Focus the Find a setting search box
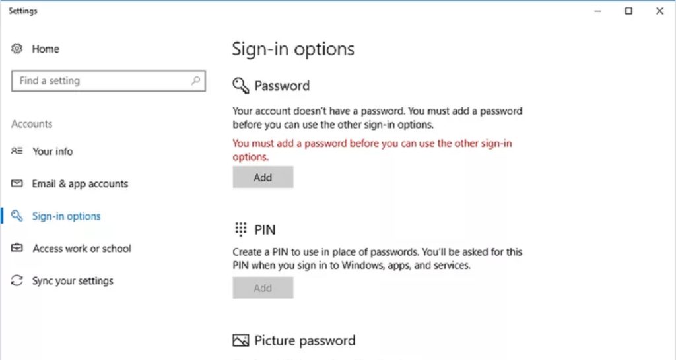 pyautogui.click(x=99, y=81)
